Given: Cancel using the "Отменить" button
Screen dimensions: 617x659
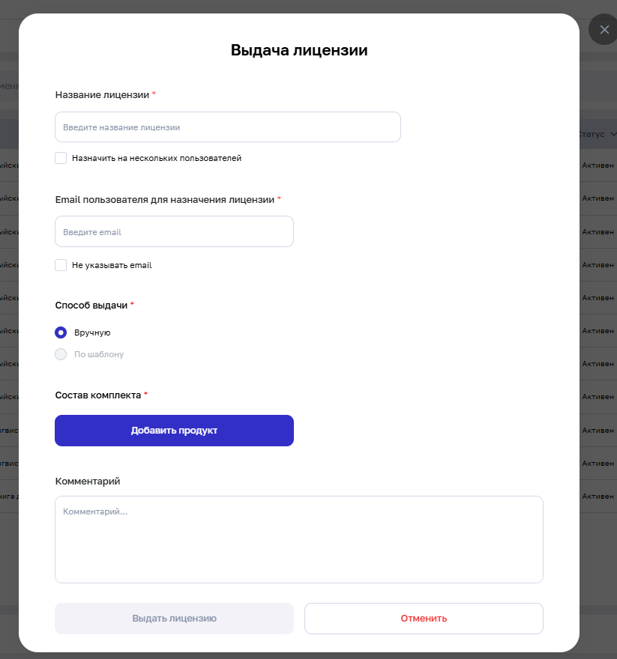Looking at the screenshot, I should (x=424, y=619).
